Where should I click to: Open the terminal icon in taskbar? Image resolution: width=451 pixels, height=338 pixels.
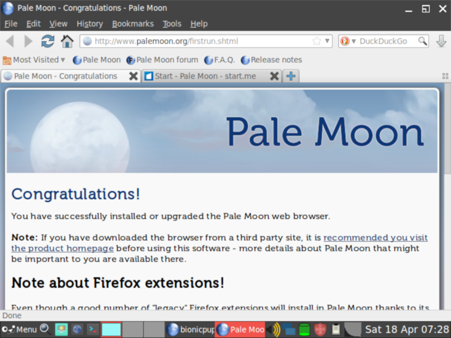tap(93, 329)
